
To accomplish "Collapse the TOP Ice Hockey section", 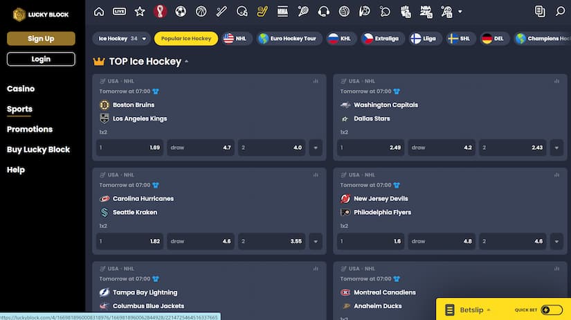I will [186, 61].
